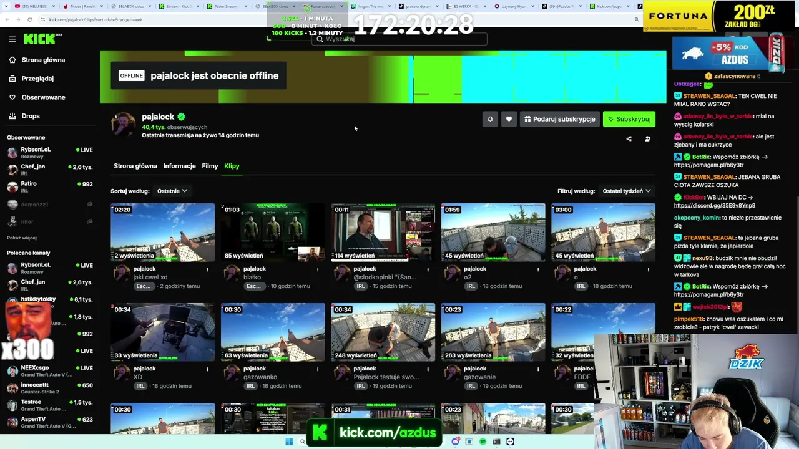Open options menu for clip 'XD'

click(208, 369)
